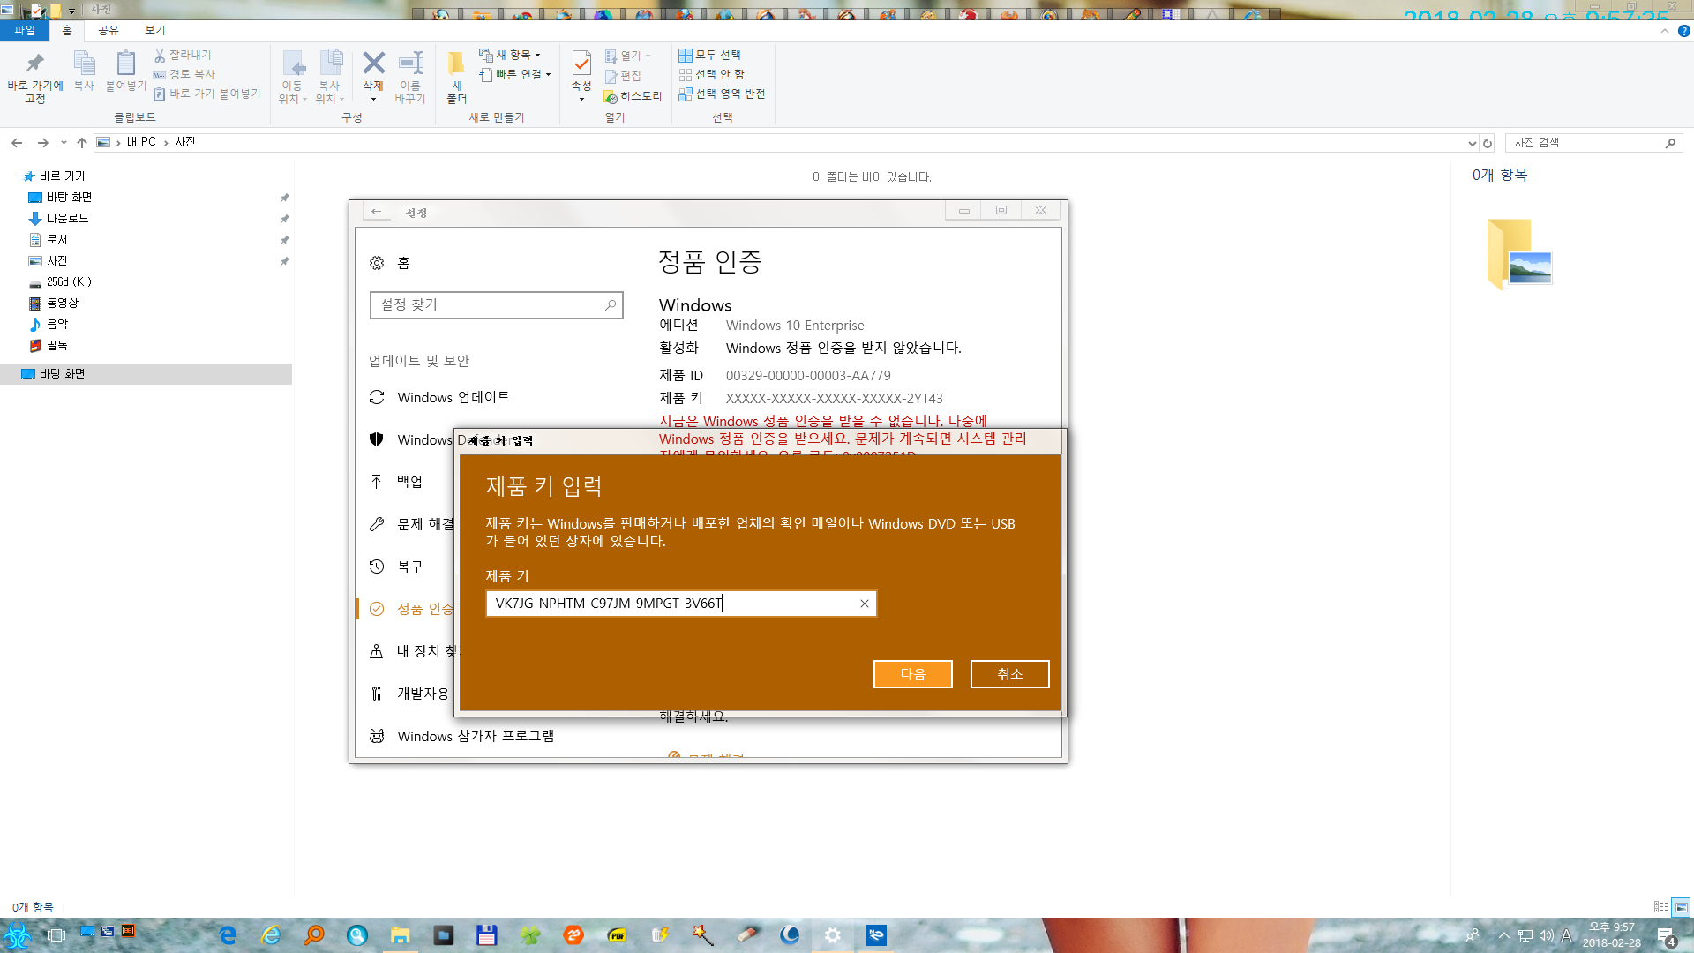
Task: Open Task View on taskbar
Action: [56, 935]
